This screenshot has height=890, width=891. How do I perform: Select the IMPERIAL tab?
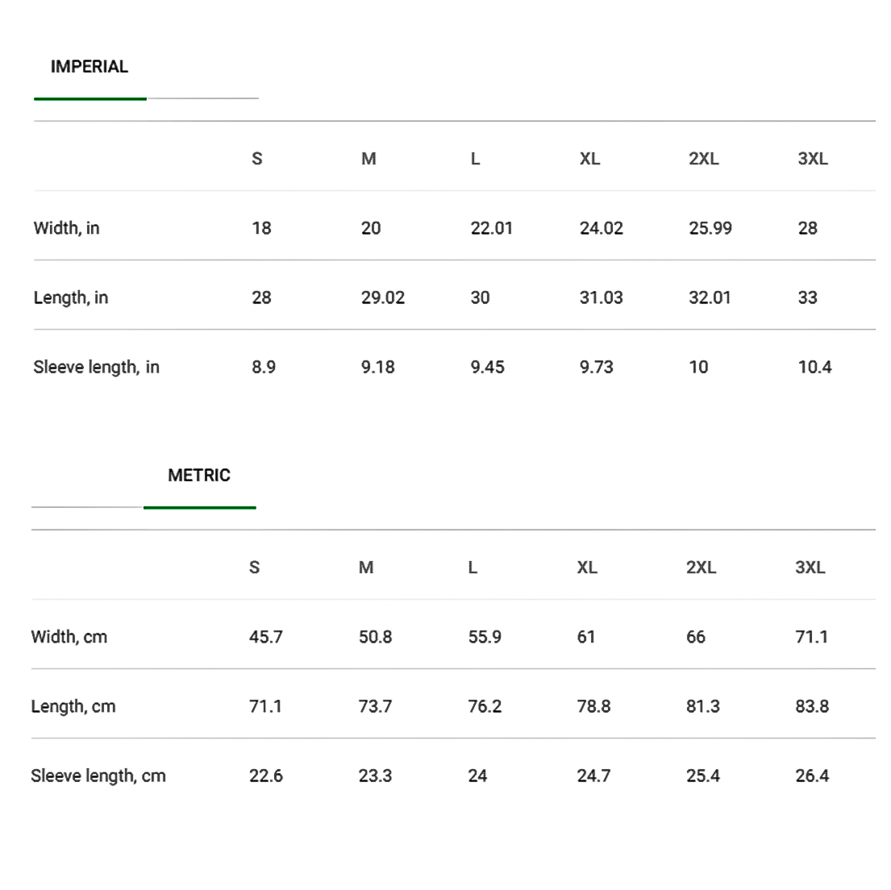(90, 66)
